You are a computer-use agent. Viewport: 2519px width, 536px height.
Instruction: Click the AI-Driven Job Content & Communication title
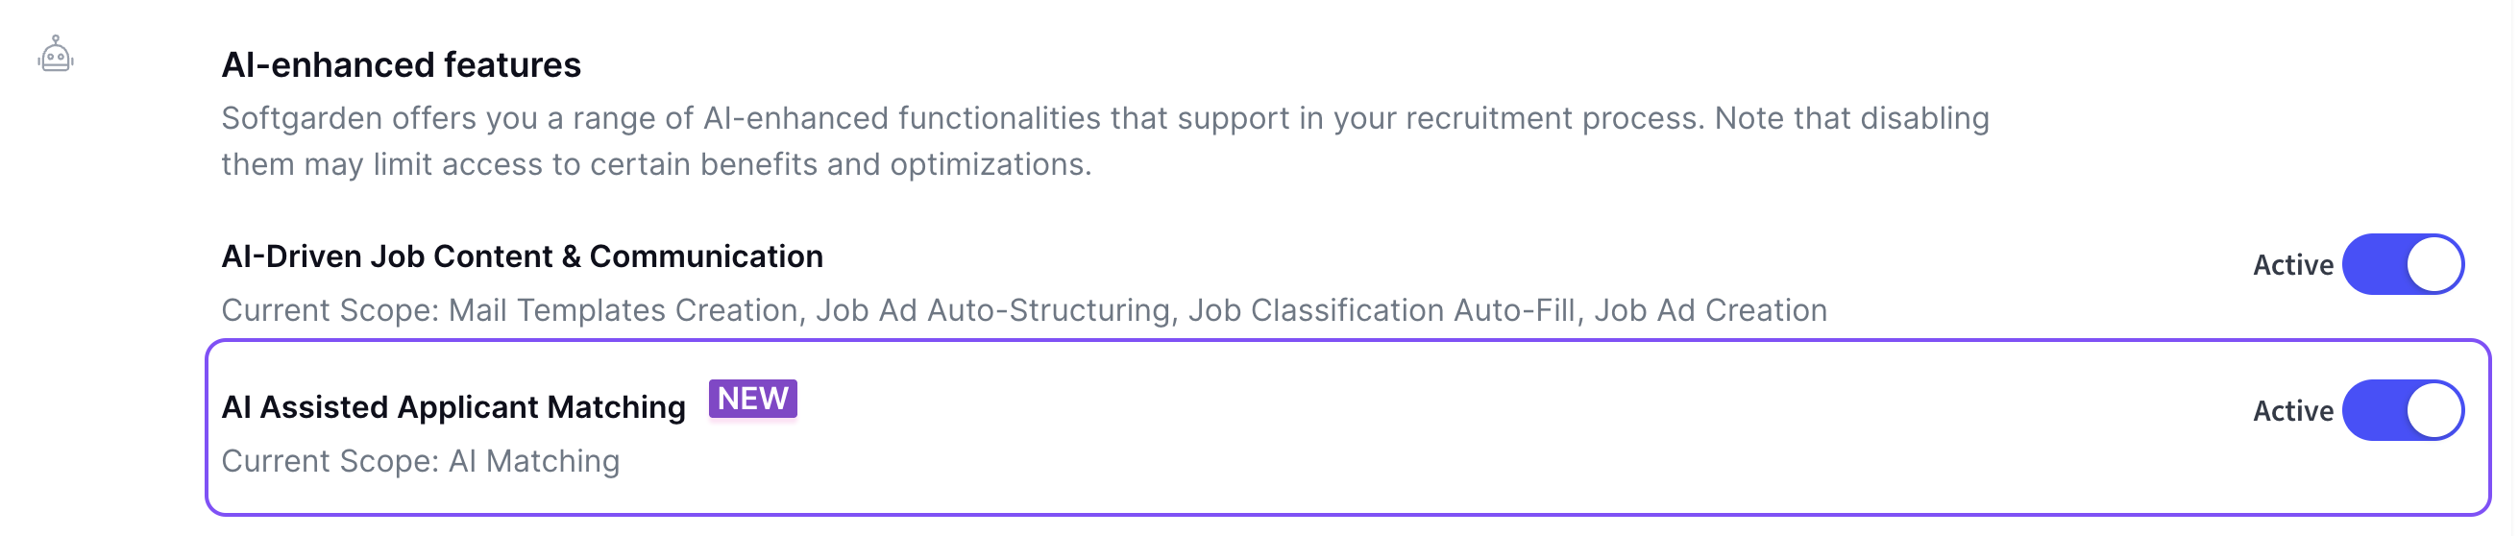(x=523, y=256)
